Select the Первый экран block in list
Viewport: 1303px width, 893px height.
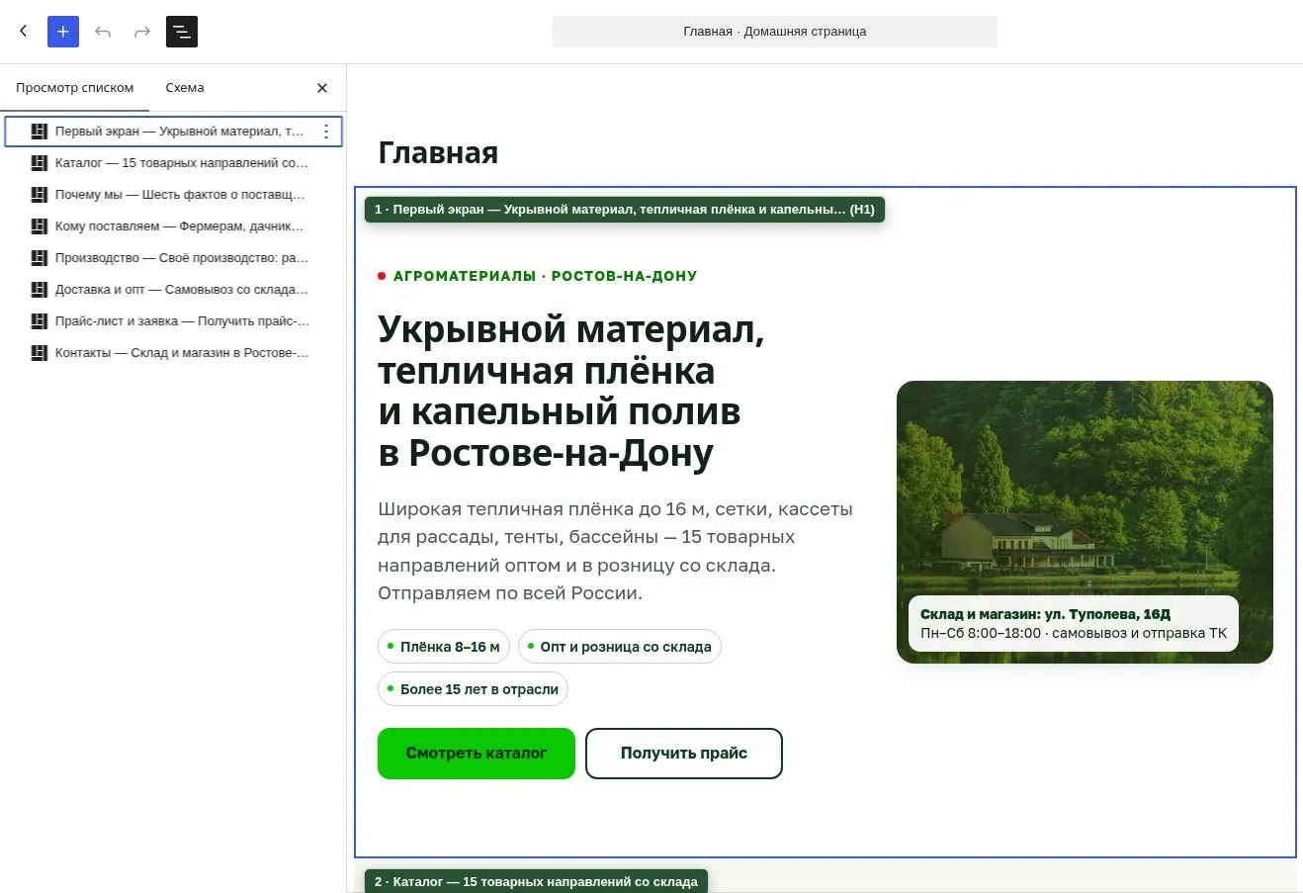pyautogui.click(x=174, y=132)
